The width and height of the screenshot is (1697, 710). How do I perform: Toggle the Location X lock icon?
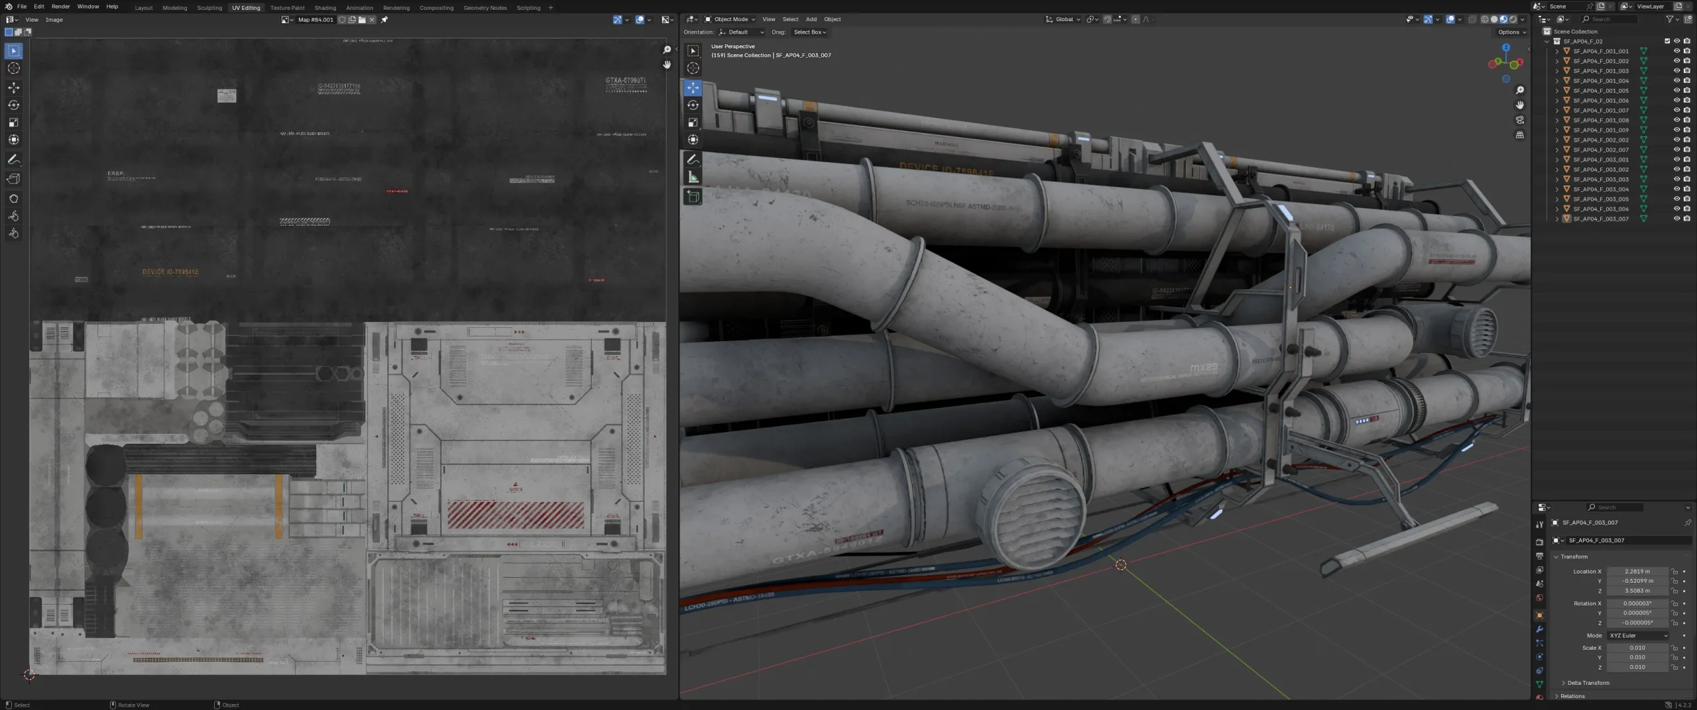[1674, 572]
